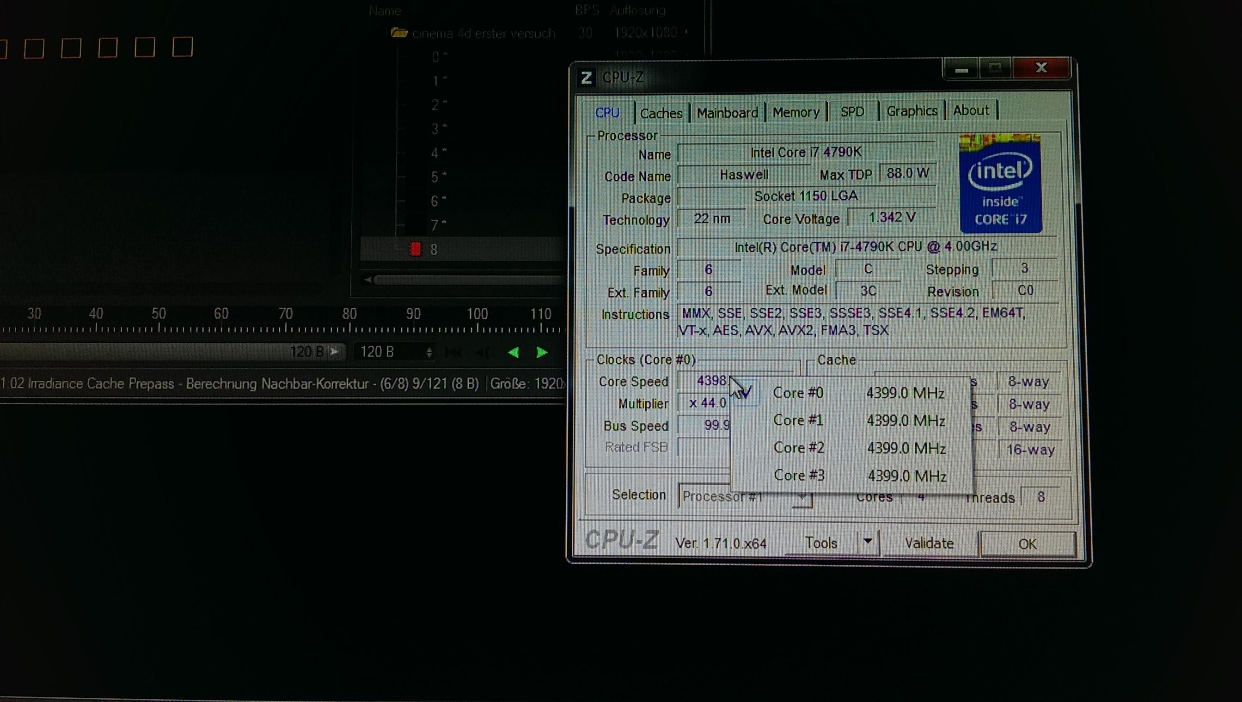Click the green play backward arrow
Screen dimensions: 1242x702
(514, 353)
